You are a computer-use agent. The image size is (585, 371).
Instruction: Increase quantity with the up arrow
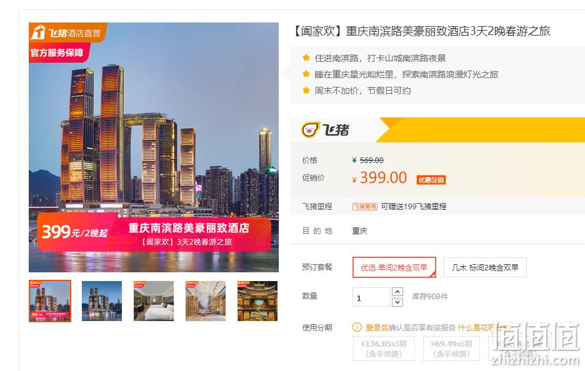point(397,292)
